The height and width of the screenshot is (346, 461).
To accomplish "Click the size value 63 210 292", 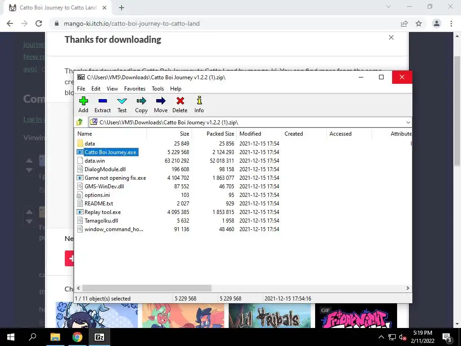I will click(x=176, y=161).
